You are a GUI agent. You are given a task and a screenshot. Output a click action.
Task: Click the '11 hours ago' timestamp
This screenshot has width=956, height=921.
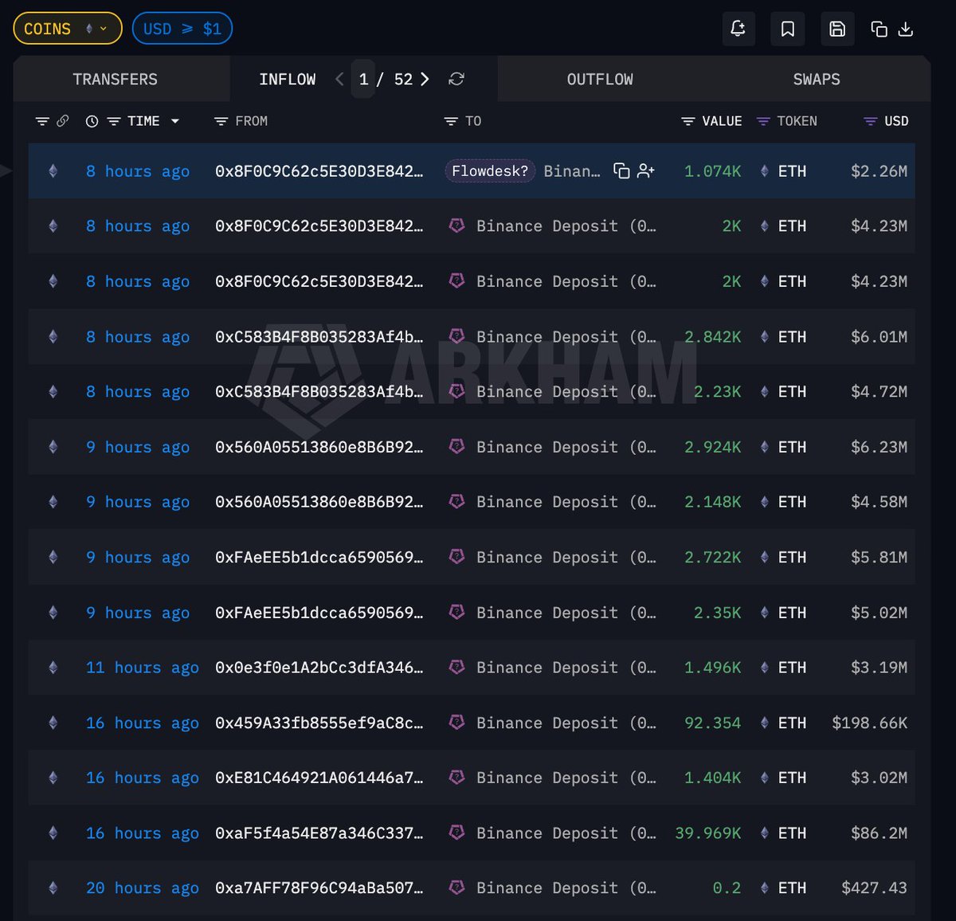point(143,668)
